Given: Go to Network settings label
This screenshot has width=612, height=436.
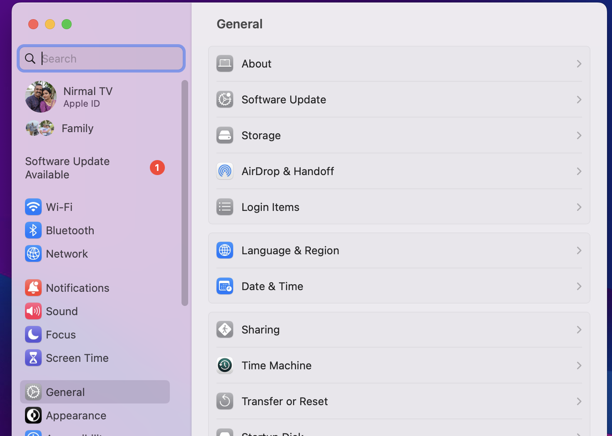Looking at the screenshot, I should (67, 253).
